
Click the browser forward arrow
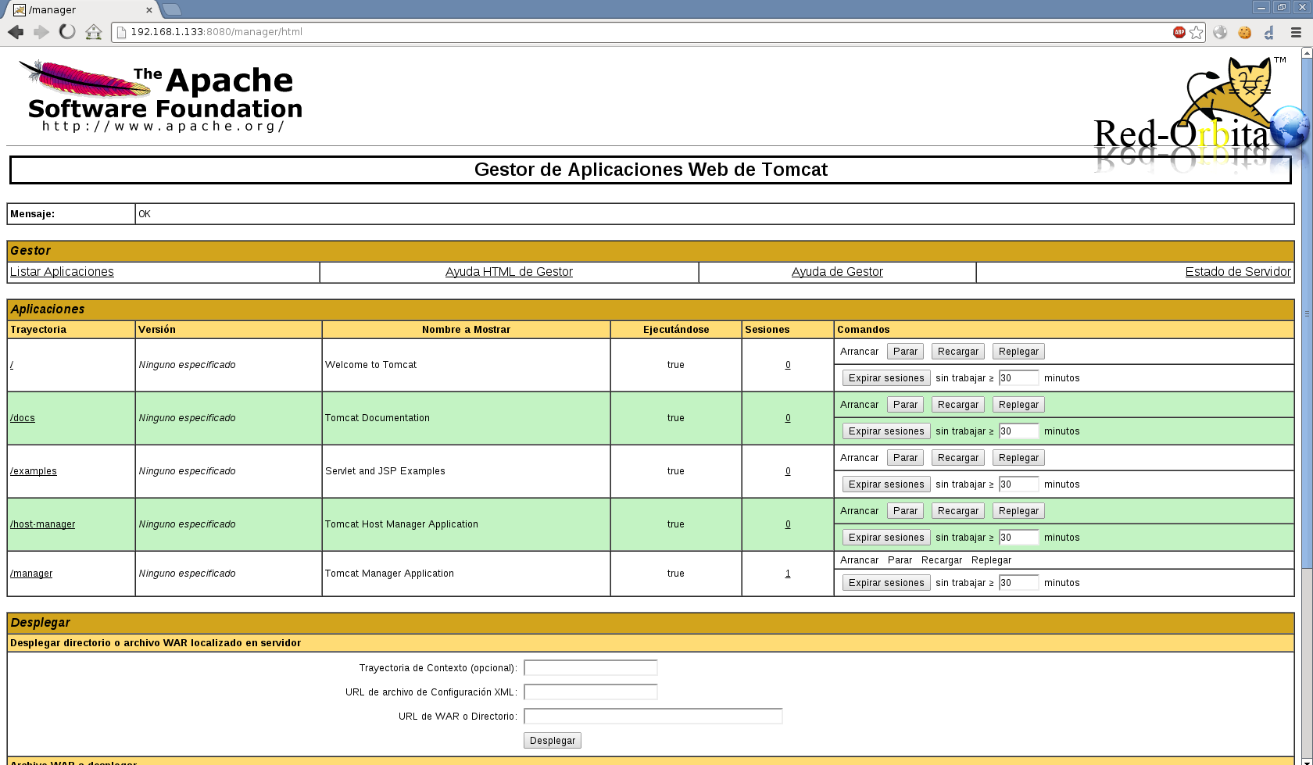(x=41, y=32)
